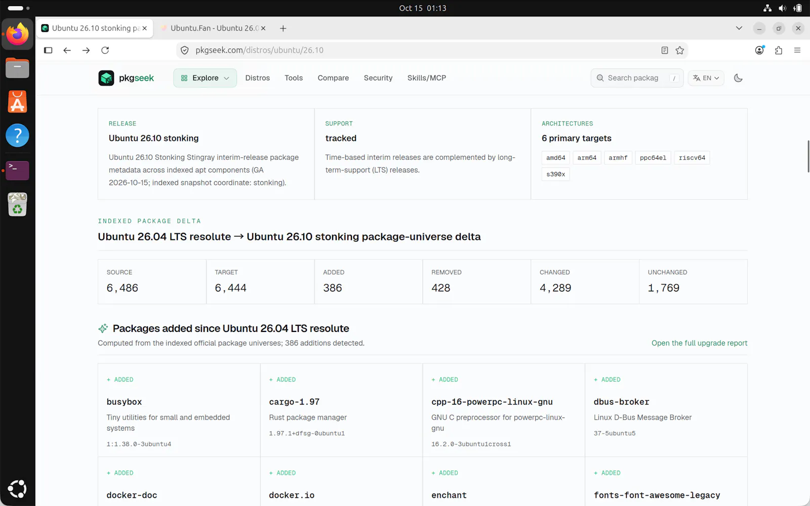Image resolution: width=810 pixels, height=506 pixels.
Task: Open the Help icon in the dock
Action: 18,136
